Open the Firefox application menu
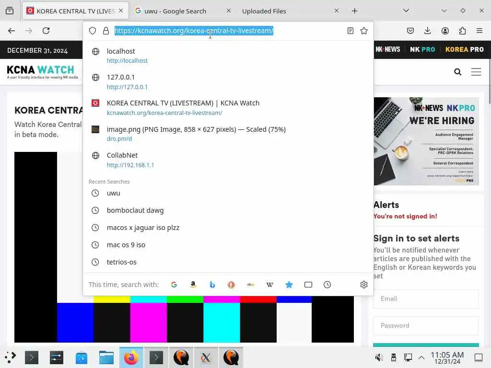Image resolution: width=491 pixels, height=368 pixels. point(479,31)
